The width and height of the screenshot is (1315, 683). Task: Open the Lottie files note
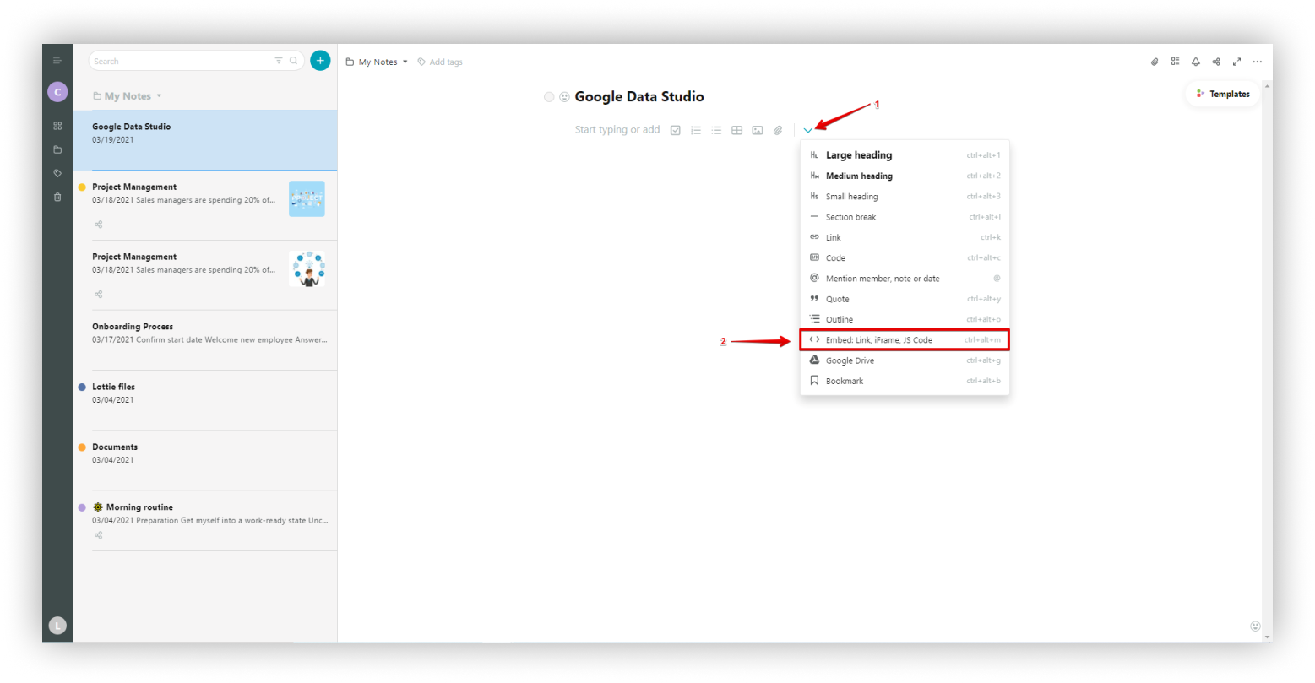205,400
